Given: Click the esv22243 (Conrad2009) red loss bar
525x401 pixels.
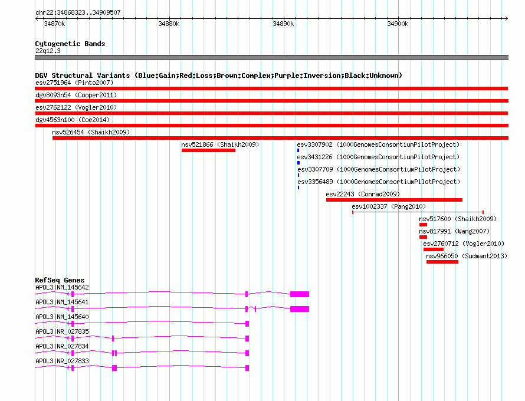Looking at the screenshot, I should (394, 200).
